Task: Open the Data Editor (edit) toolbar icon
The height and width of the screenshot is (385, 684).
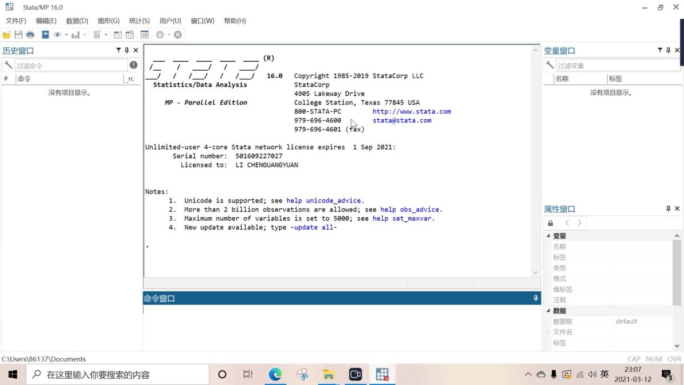Action: coord(118,35)
